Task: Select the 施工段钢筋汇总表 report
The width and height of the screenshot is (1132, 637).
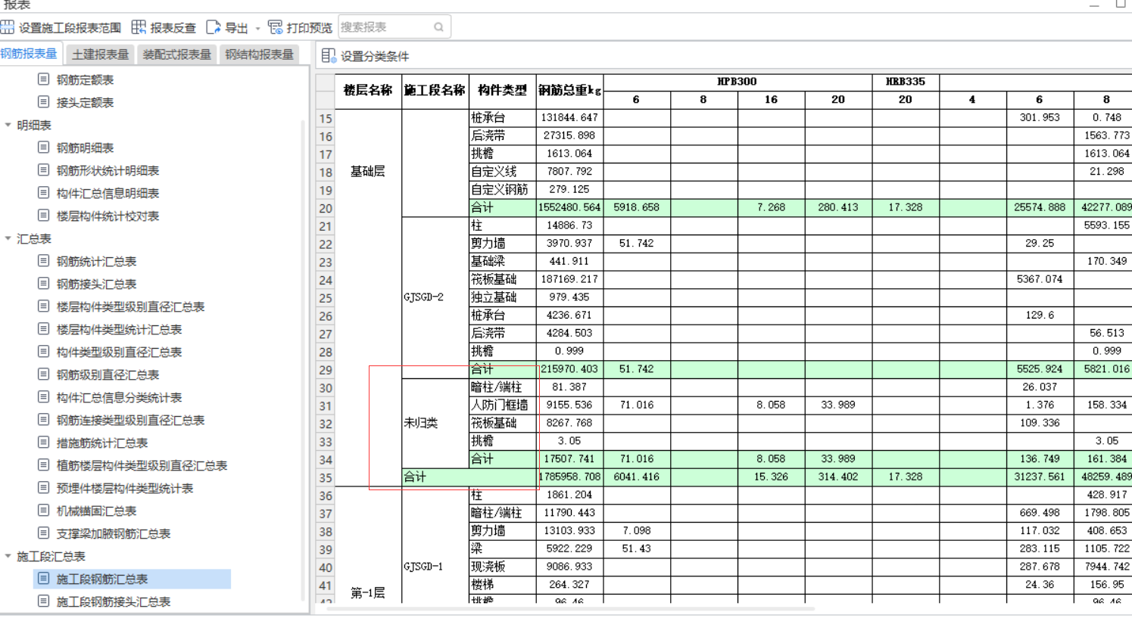Action: pos(132,579)
